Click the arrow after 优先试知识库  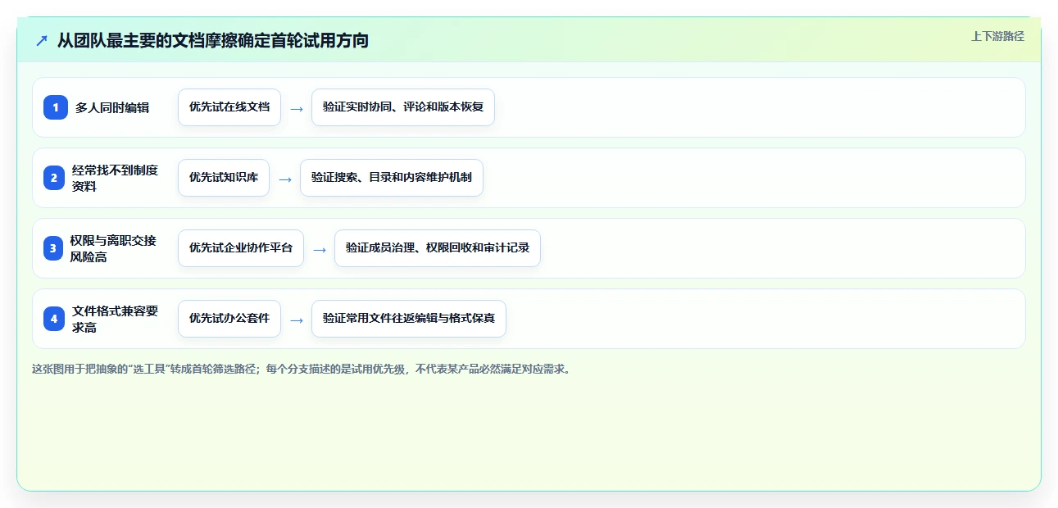coord(285,179)
